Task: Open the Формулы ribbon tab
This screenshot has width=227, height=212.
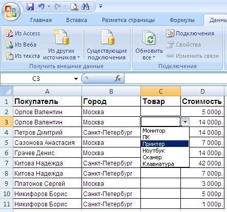Action: 182,20
